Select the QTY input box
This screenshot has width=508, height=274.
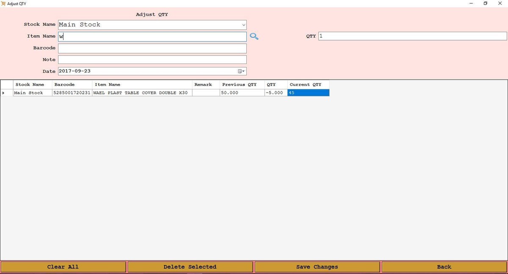pyautogui.click(x=412, y=36)
